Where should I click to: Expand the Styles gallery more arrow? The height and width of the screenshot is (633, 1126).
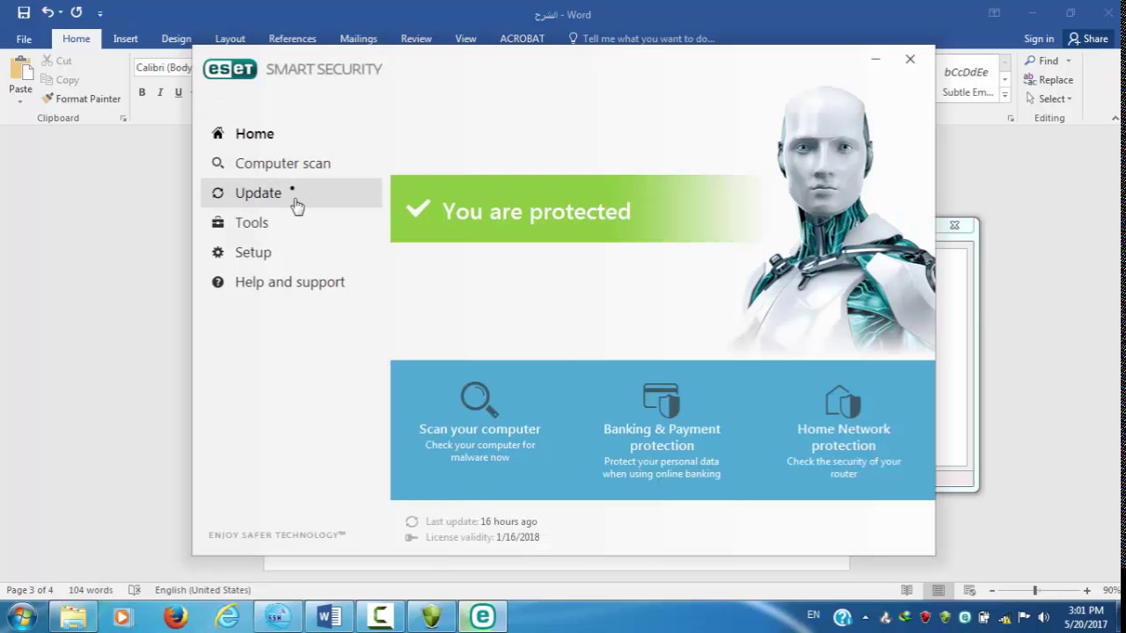pyautogui.click(x=1005, y=95)
